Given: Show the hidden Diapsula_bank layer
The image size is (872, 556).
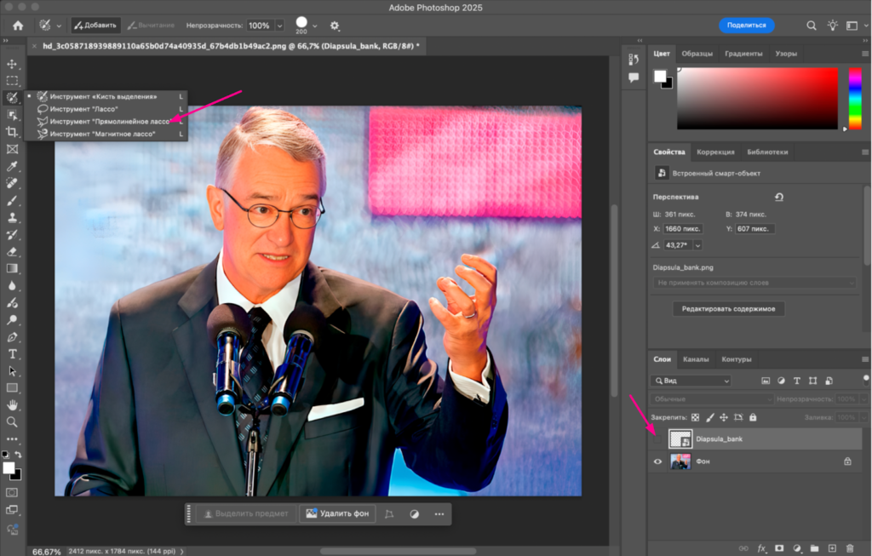Looking at the screenshot, I should pos(657,439).
